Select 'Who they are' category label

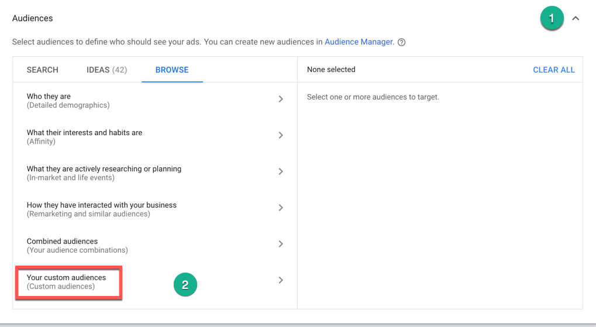tap(49, 97)
